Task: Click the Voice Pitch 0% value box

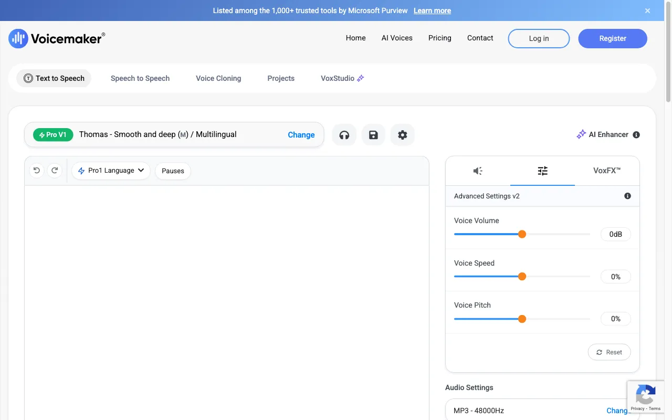Action: [x=616, y=319]
